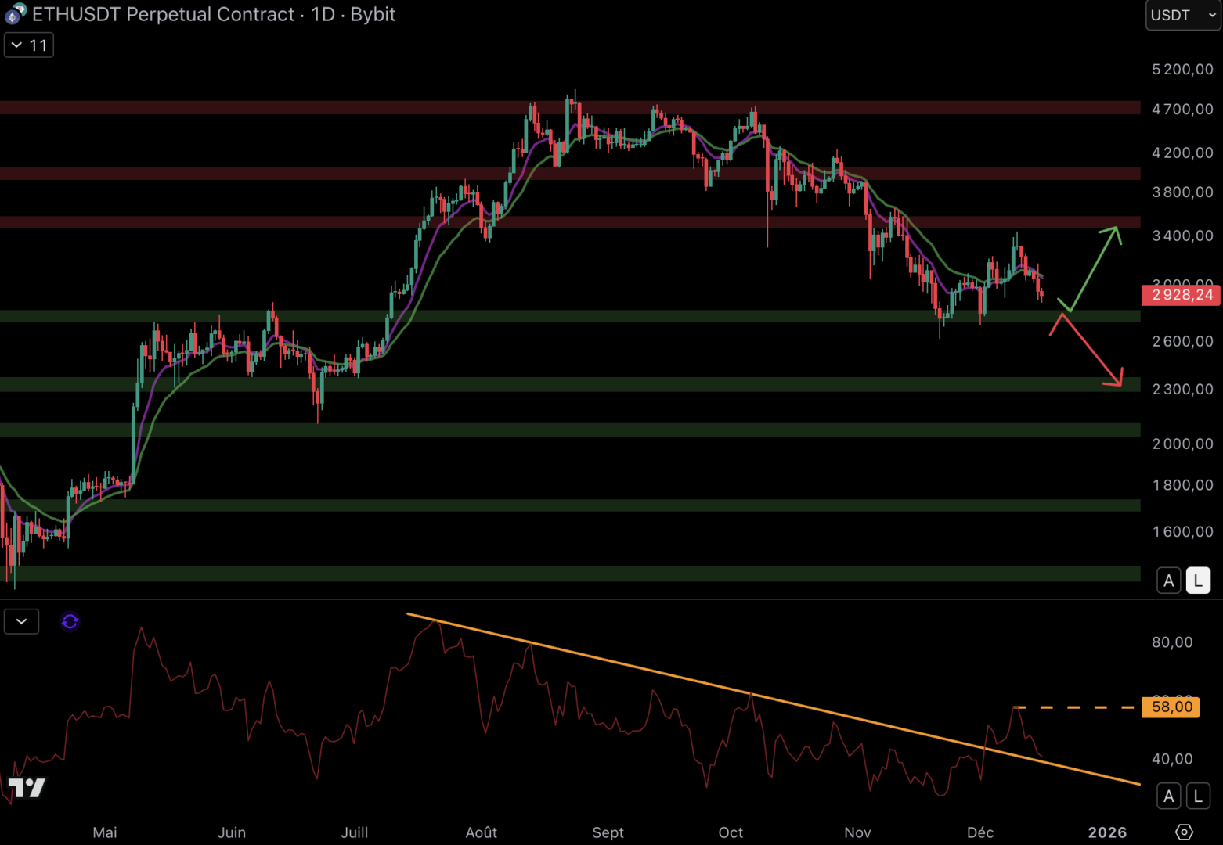Expand the collapsed 11 indicators legend
This screenshot has height=845, width=1223.
tap(29, 45)
